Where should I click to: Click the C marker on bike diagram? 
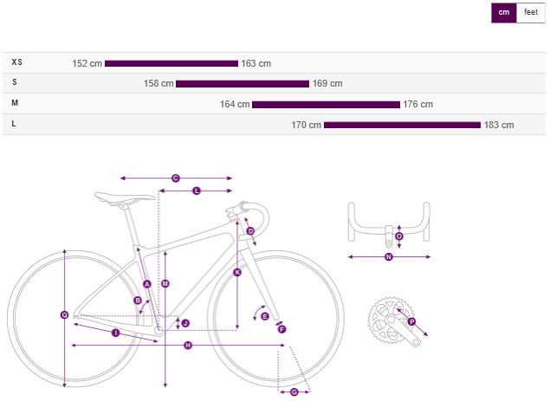[175, 178]
